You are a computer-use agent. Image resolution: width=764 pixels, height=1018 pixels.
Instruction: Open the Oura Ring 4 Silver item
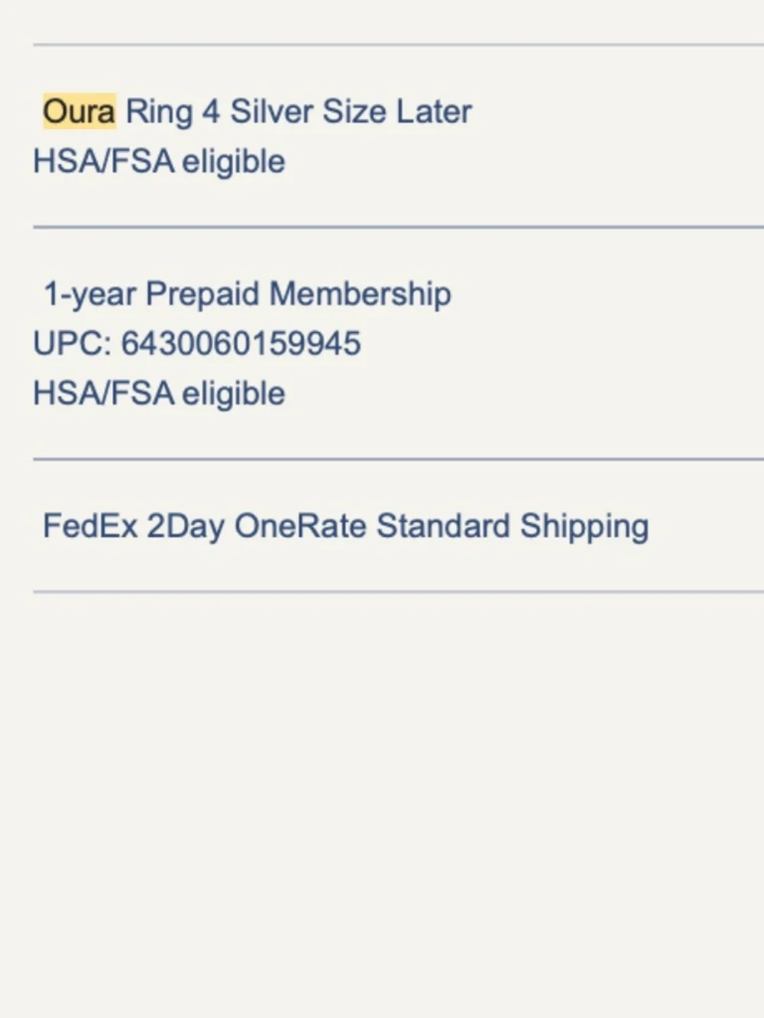coord(257,111)
